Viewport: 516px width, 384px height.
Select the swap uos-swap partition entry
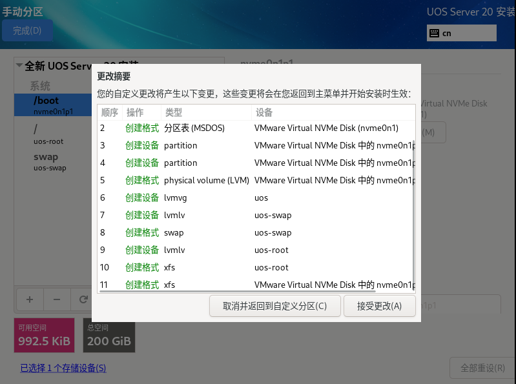coord(53,162)
